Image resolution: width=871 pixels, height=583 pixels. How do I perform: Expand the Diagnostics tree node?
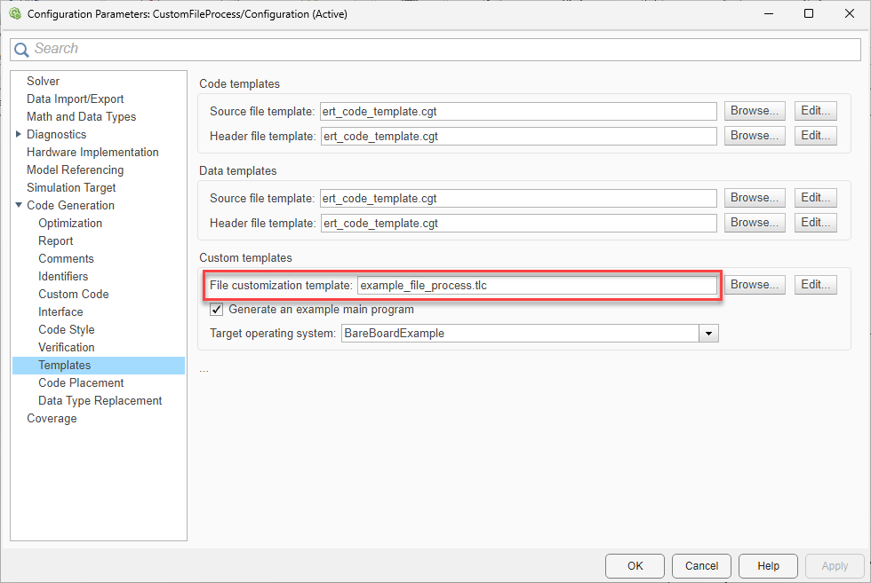19,134
